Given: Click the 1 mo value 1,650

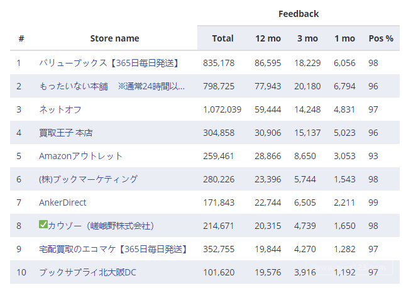Looking at the screenshot, I should click(344, 226).
